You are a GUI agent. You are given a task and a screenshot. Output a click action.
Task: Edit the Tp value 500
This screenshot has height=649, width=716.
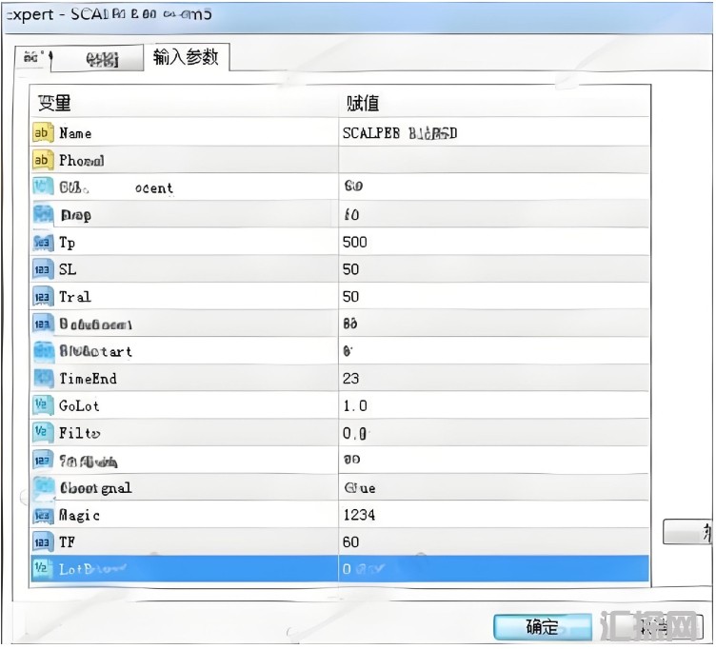pyautogui.click(x=493, y=242)
